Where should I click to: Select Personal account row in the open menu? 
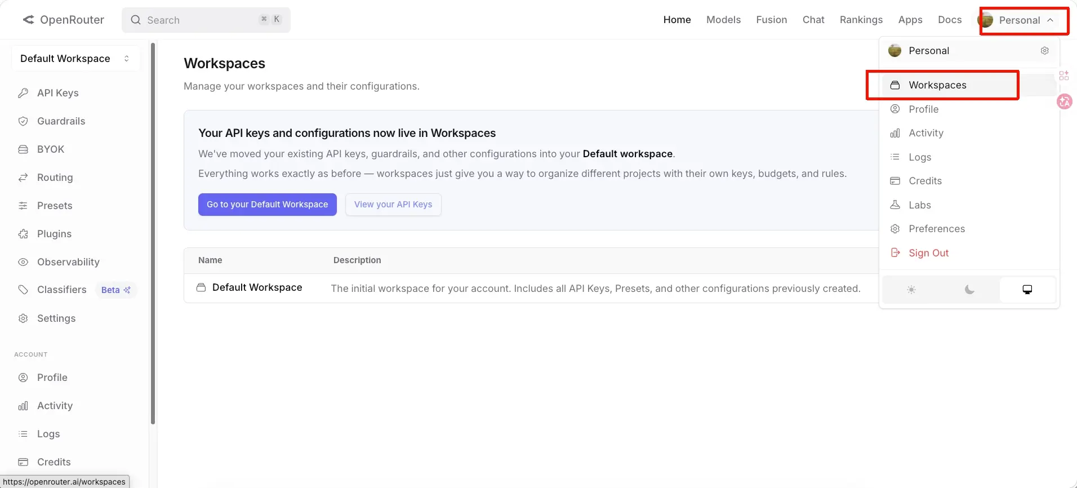click(969, 51)
